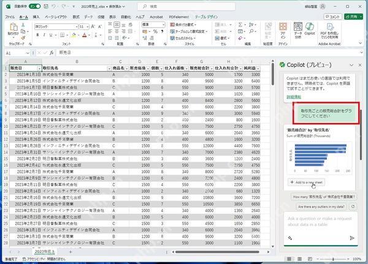The height and width of the screenshot is (264, 368).
Task: Click the search box in title bar
Action: click(x=186, y=7)
